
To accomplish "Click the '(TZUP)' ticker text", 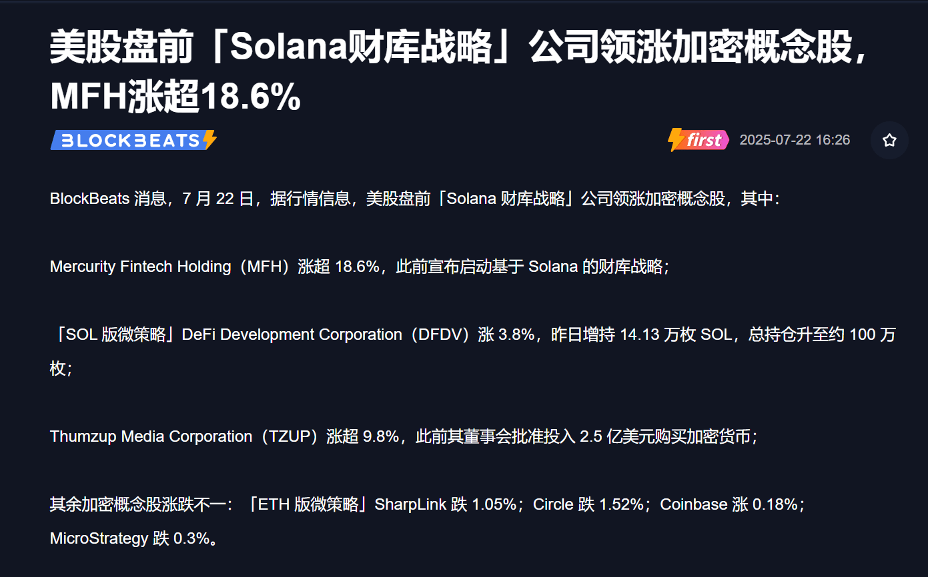I will [x=290, y=436].
